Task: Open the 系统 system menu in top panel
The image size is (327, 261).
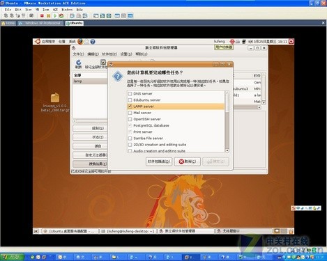Action: tap(72, 42)
